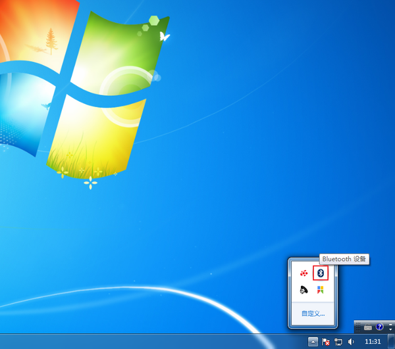This screenshot has width=395, height=349.
Task: Open the Bluetooth devices tray icon
Action: tap(321, 273)
